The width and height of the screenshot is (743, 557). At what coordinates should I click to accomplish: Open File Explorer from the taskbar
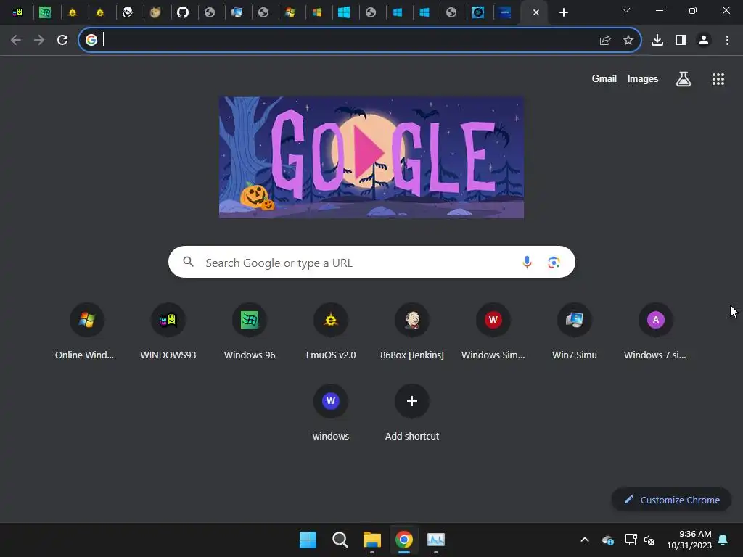[x=372, y=540]
